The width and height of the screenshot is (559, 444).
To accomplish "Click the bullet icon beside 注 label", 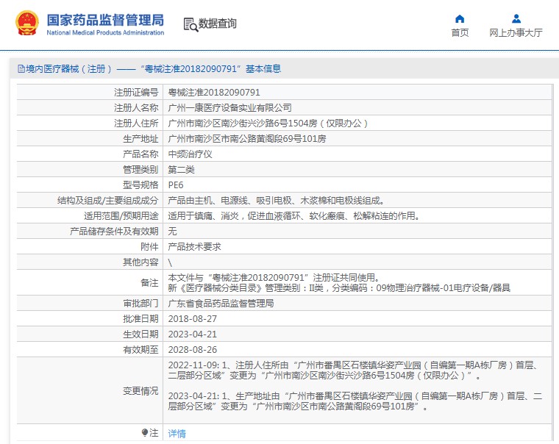I will (145, 433).
